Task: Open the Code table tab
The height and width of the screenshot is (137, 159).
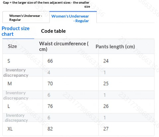Action: tap(53, 31)
